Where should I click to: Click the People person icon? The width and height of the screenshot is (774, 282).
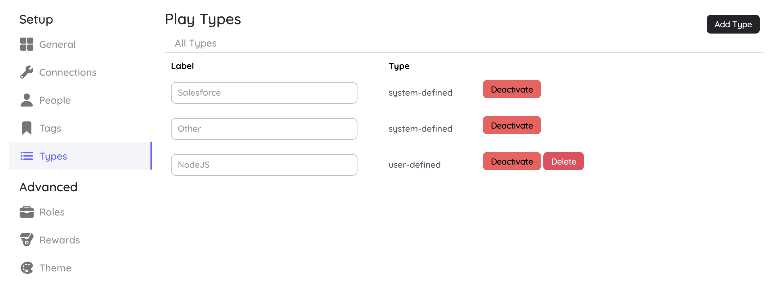click(27, 100)
